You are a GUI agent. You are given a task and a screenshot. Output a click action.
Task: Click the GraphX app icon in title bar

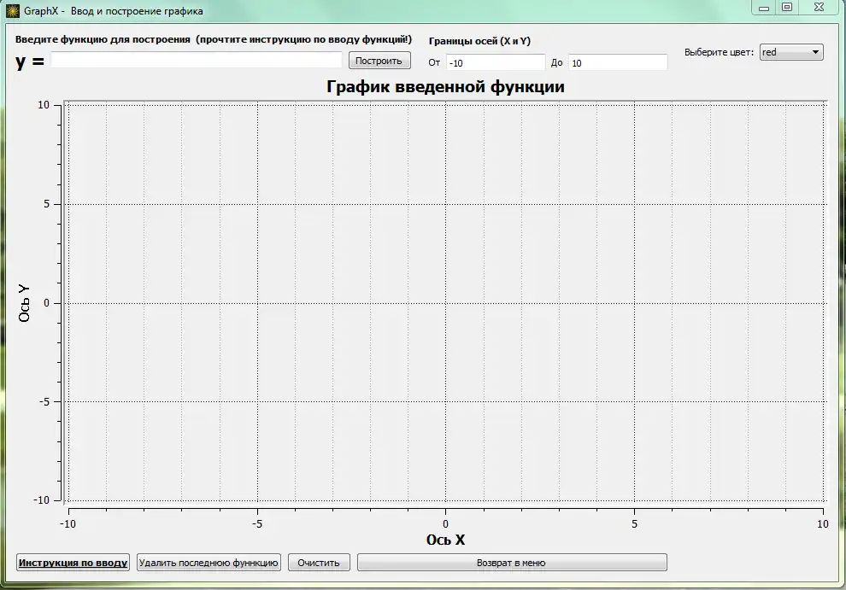13,11
